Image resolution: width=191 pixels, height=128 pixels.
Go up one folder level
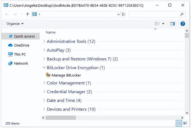(28, 14)
